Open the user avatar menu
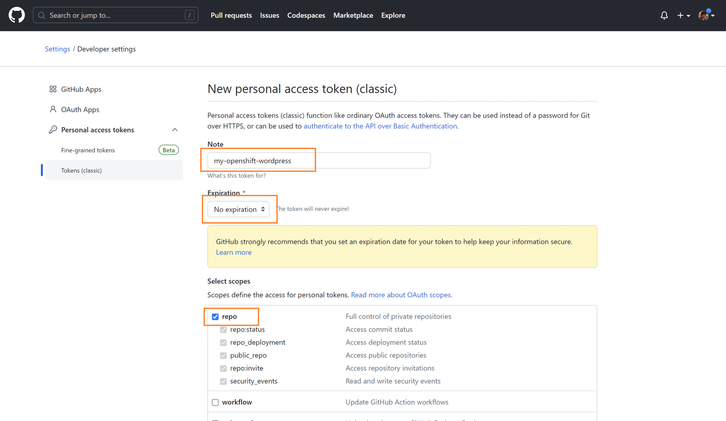 [x=706, y=15]
